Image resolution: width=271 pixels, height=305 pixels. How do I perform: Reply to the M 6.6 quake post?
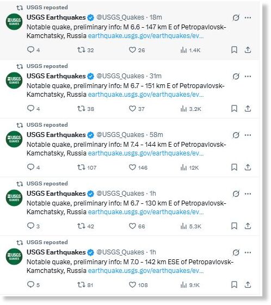[33, 50]
